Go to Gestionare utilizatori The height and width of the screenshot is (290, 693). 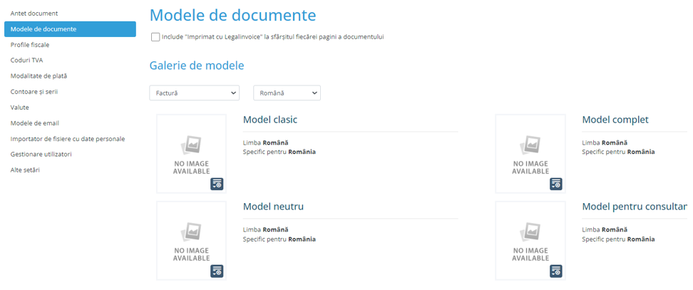coord(41,155)
